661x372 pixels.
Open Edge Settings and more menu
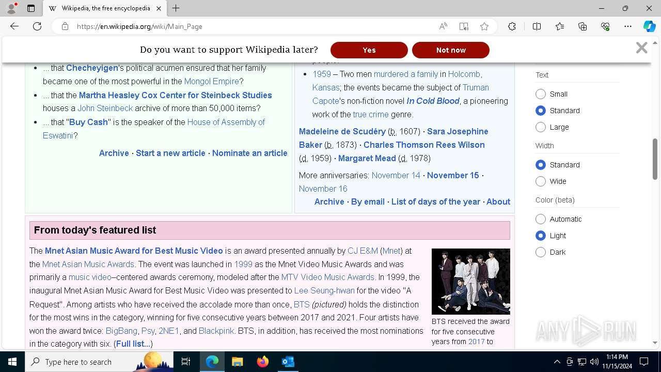coord(628,26)
